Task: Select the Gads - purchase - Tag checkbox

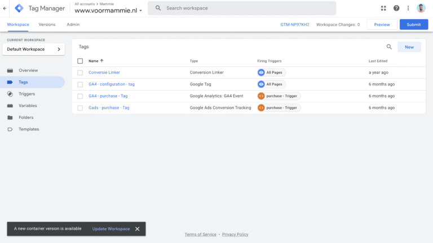Action: pyautogui.click(x=80, y=107)
